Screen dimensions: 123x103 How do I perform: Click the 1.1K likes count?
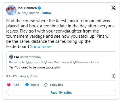16,85
